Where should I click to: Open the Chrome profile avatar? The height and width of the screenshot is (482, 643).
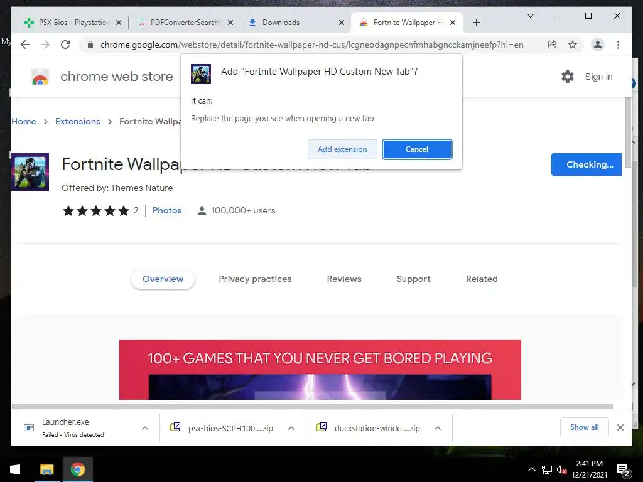(x=598, y=45)
